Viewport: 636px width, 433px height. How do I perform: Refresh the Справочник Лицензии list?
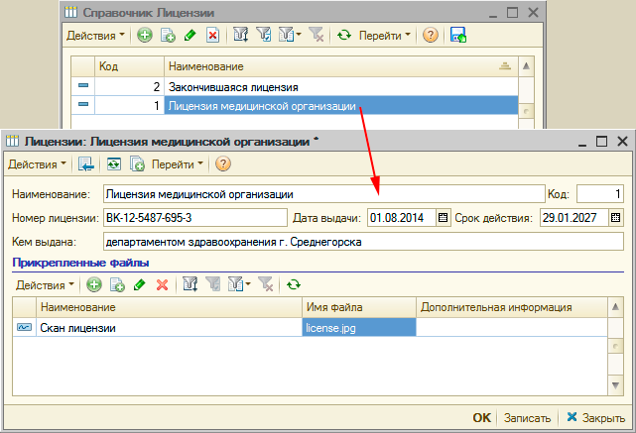344,36
